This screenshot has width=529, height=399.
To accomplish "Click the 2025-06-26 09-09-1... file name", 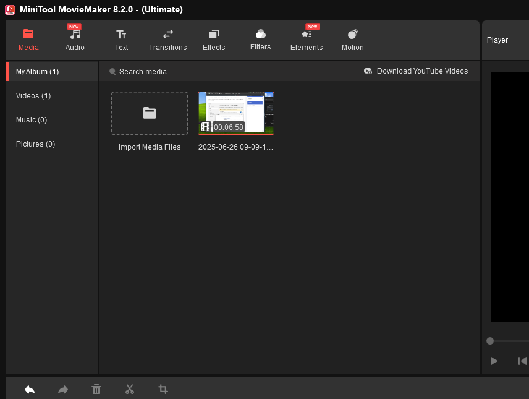I will (236, 147).
